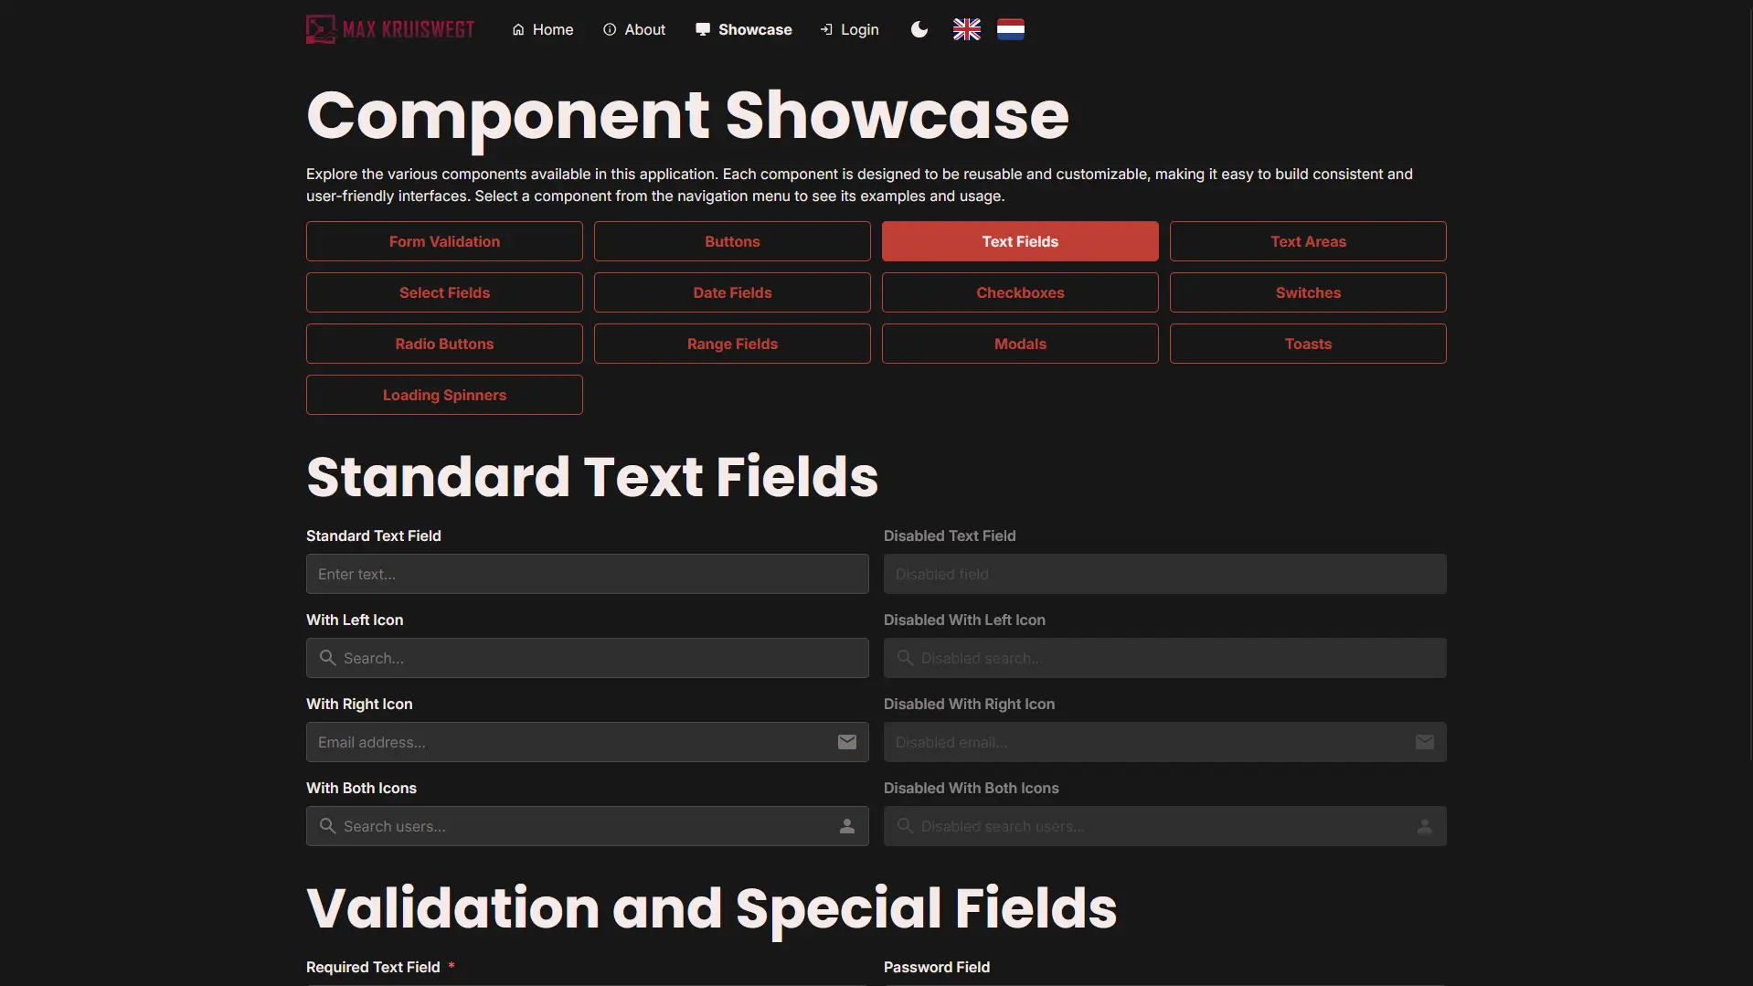Open the Checkboxes component section
The image size is (1753, 986).
[x=1020, y=292]
